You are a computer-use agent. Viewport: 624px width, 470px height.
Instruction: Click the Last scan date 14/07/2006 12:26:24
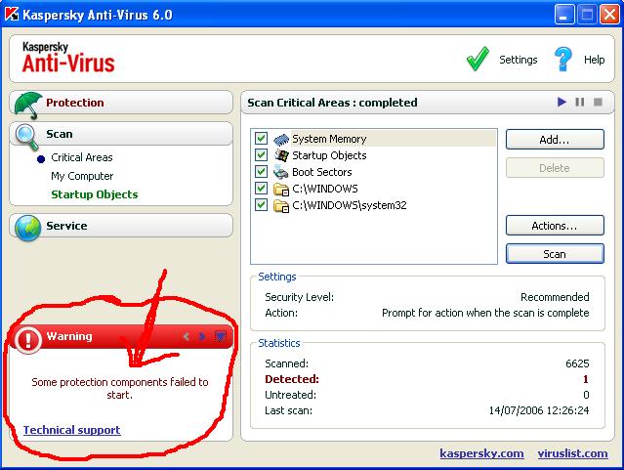pos(539,410)
